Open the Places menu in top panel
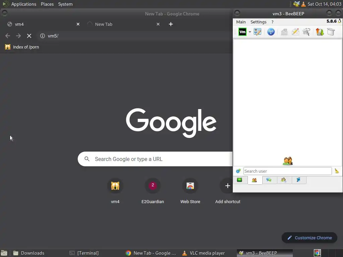 coord(47,4)
